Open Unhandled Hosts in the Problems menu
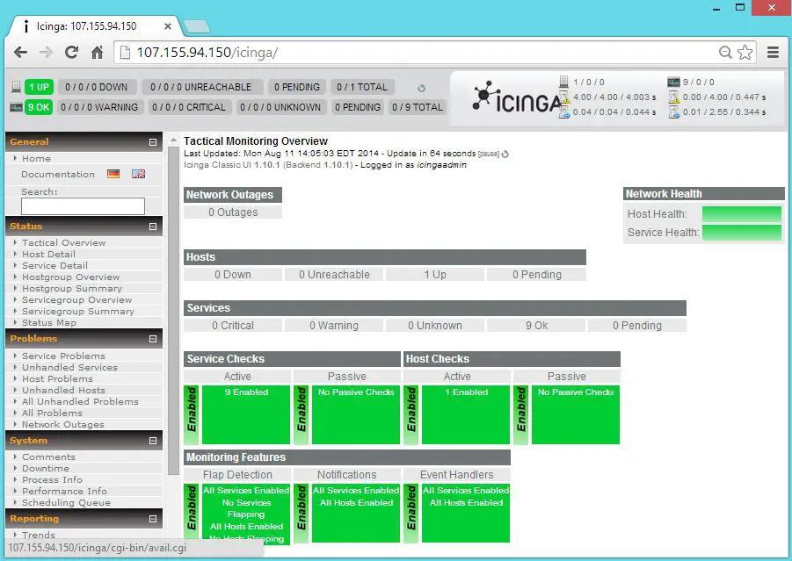792x561 pixels. coord(63,391)
